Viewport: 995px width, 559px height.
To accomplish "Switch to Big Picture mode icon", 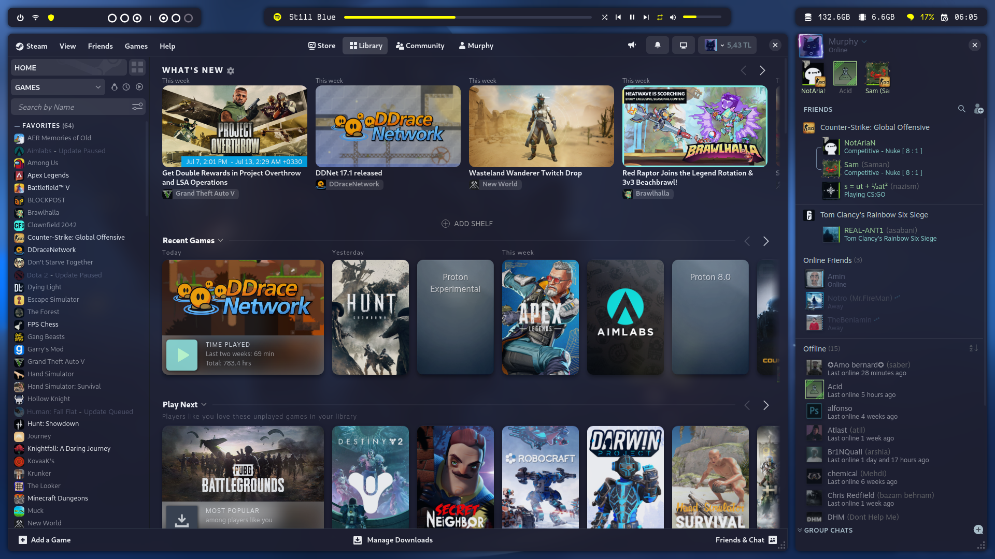I will 684,45.
